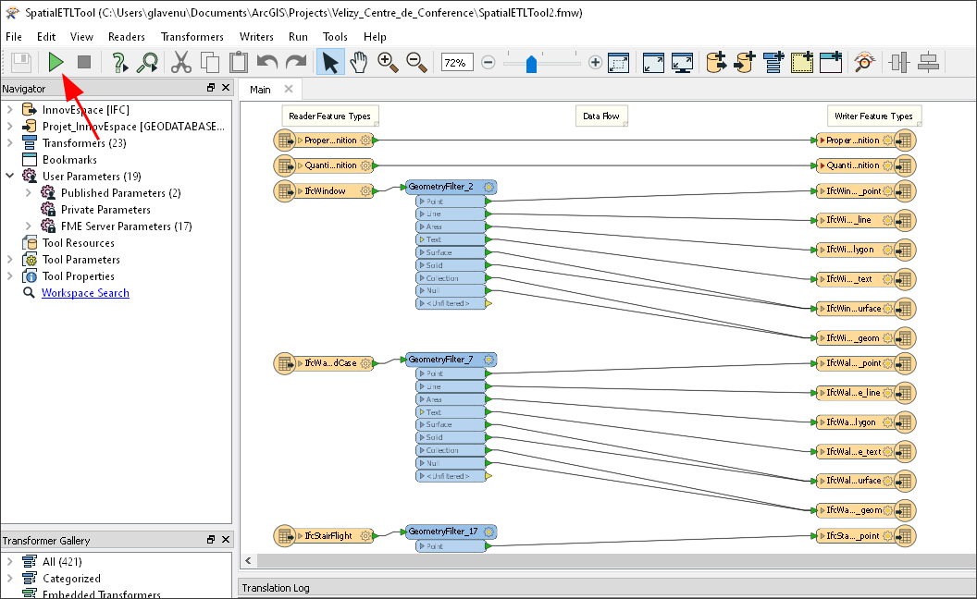
Task: Open the Readers menu
Action: point(127,37)
